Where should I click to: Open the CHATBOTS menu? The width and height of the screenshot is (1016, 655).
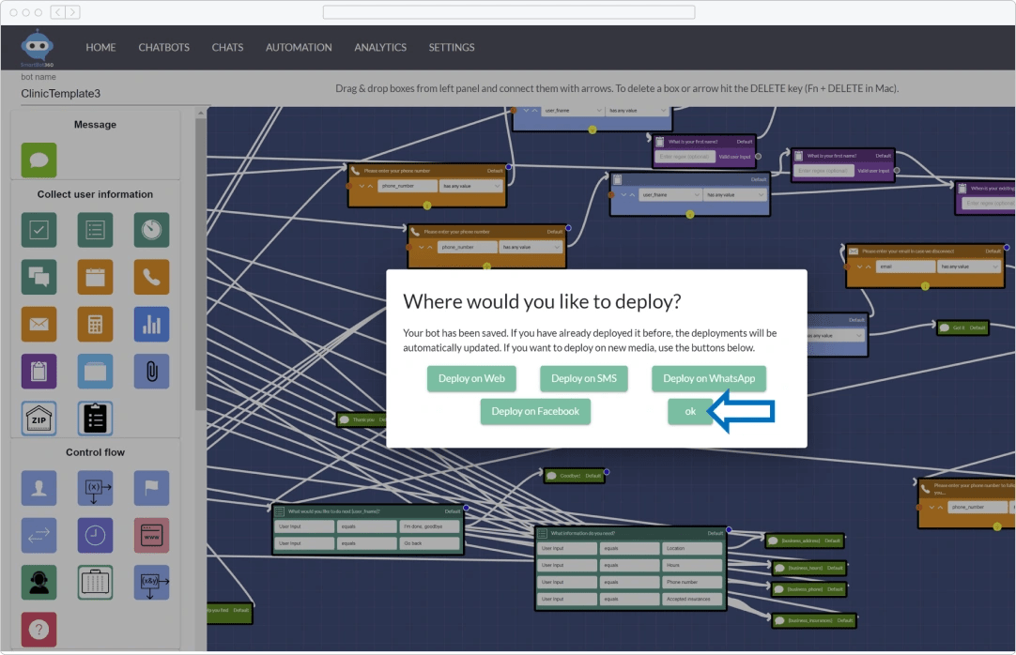(162, 47)
